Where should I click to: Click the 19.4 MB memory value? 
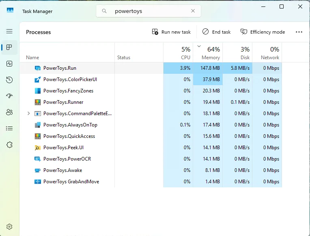tap(211, 102)
